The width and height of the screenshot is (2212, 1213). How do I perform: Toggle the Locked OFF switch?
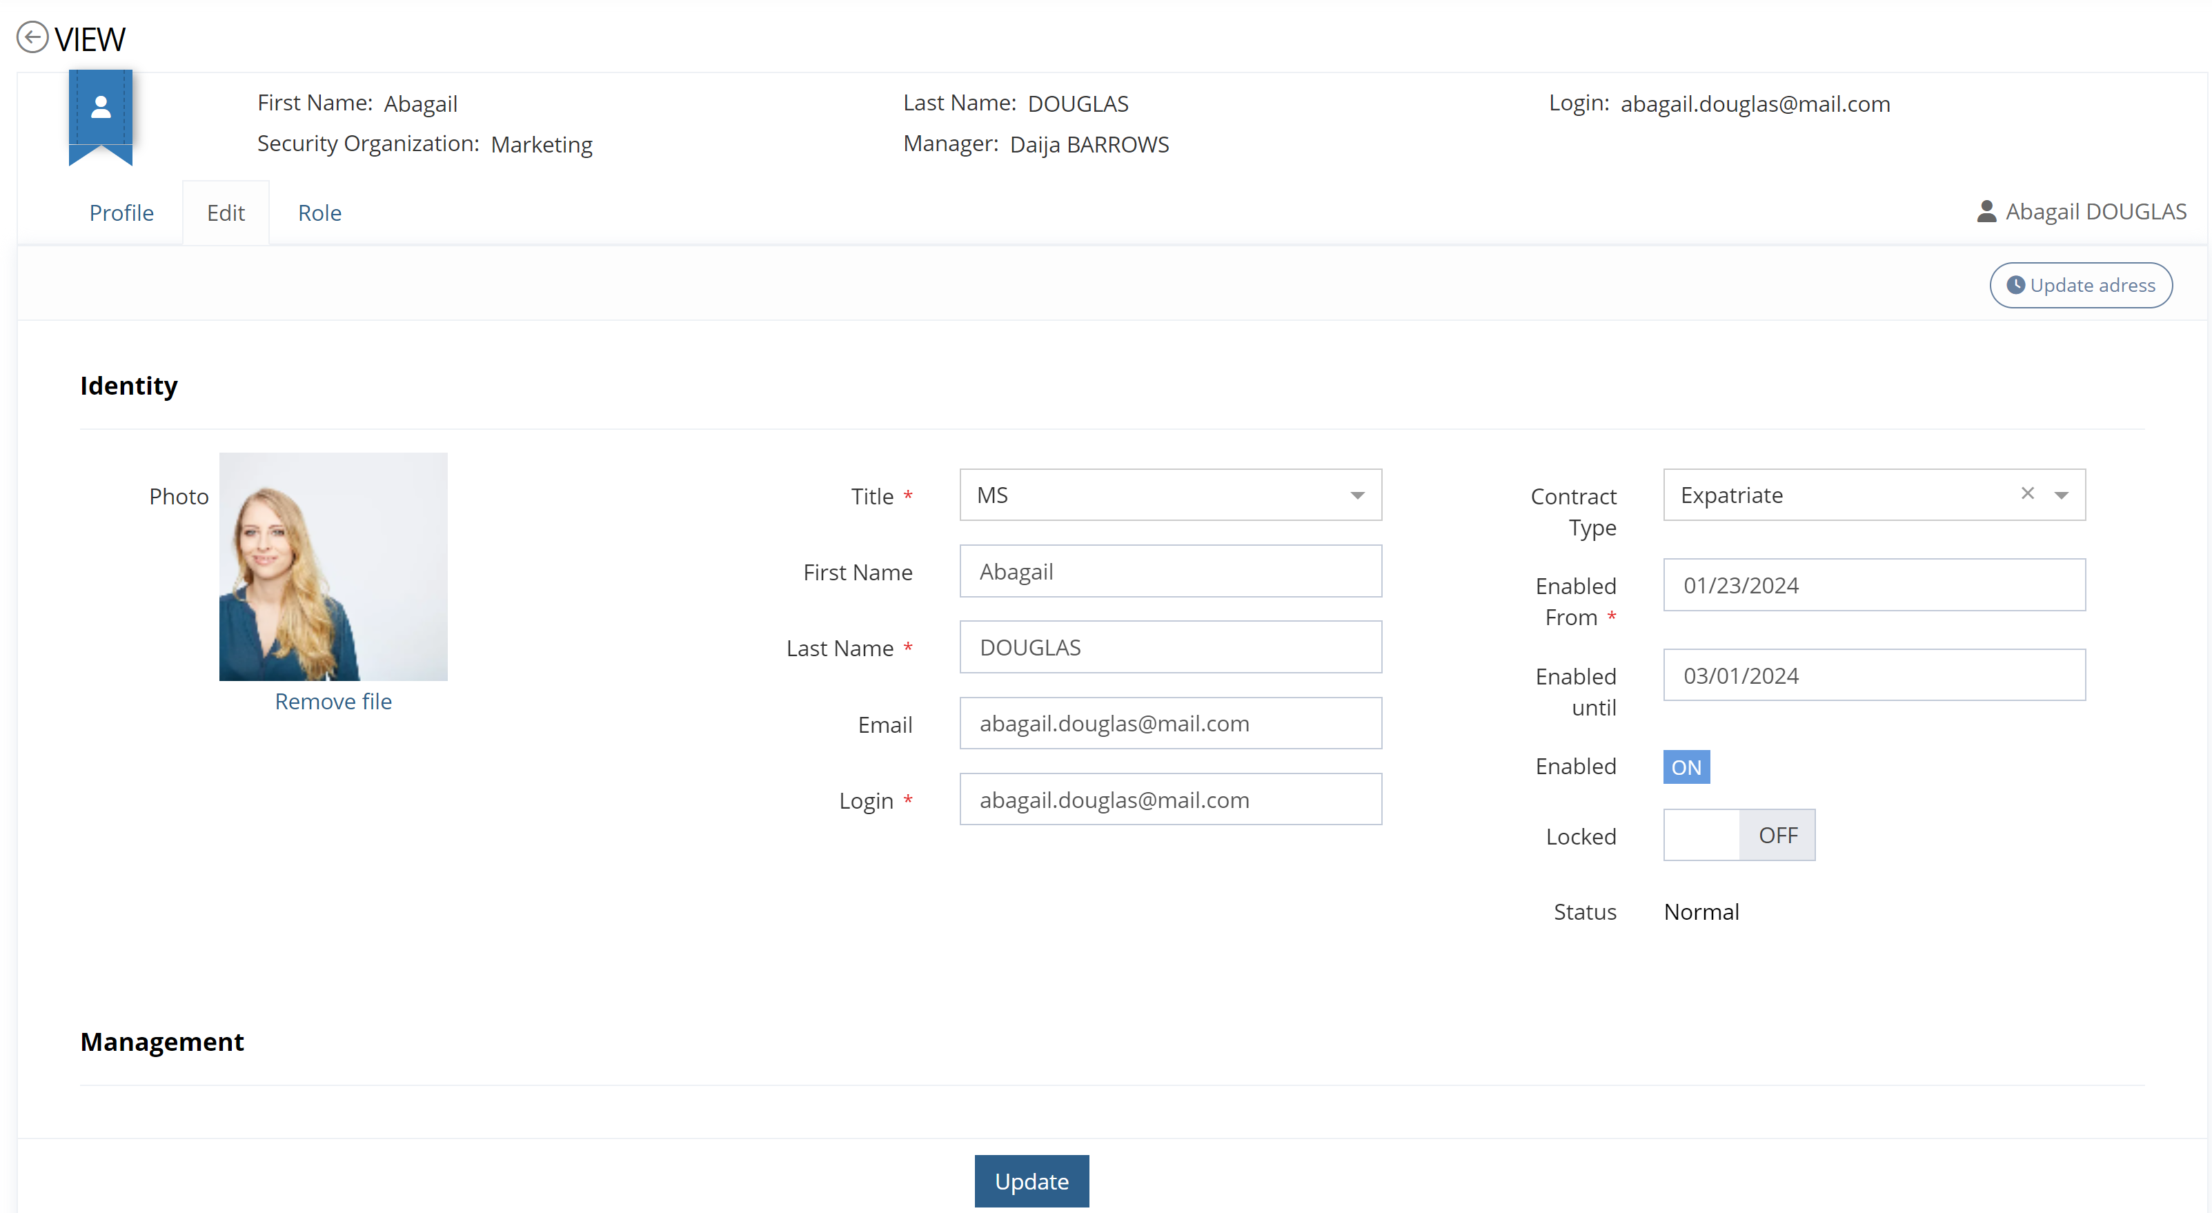pos(1777,836)
